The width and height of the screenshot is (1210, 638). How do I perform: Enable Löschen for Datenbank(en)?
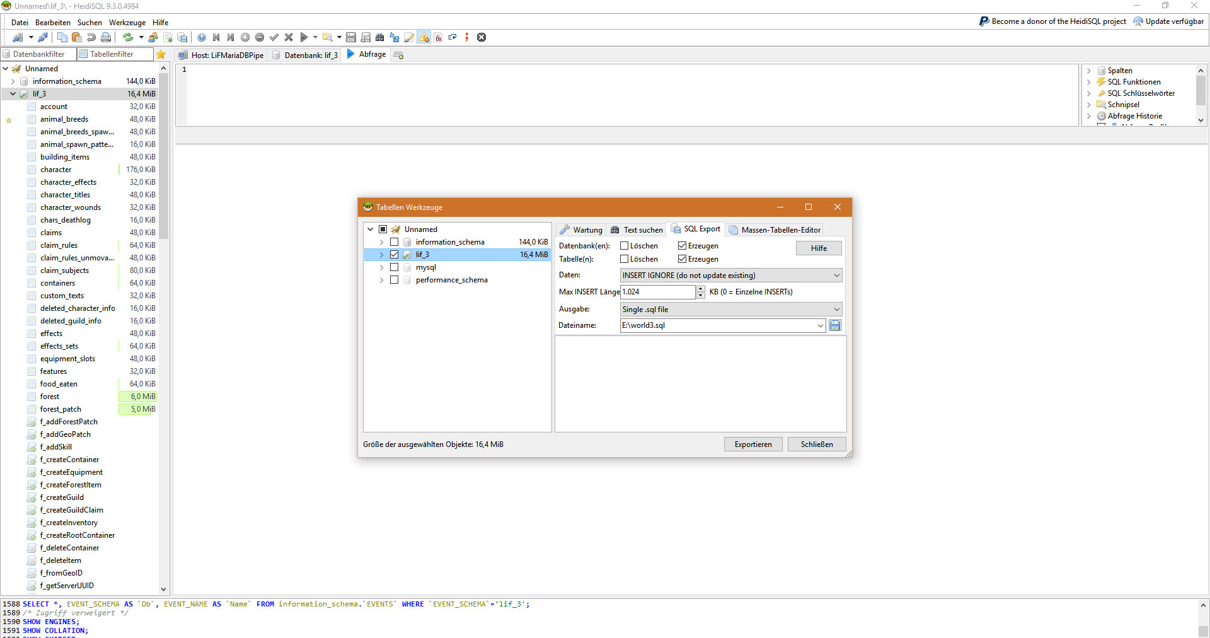(x=625, y=246)
